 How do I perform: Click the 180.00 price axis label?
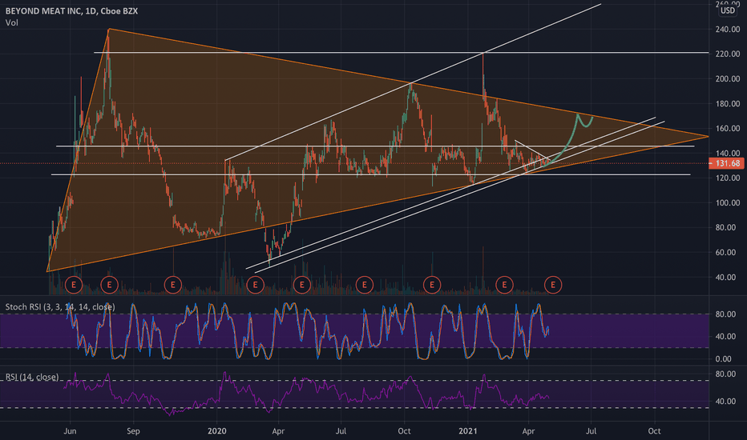click(x=728, y=104)
